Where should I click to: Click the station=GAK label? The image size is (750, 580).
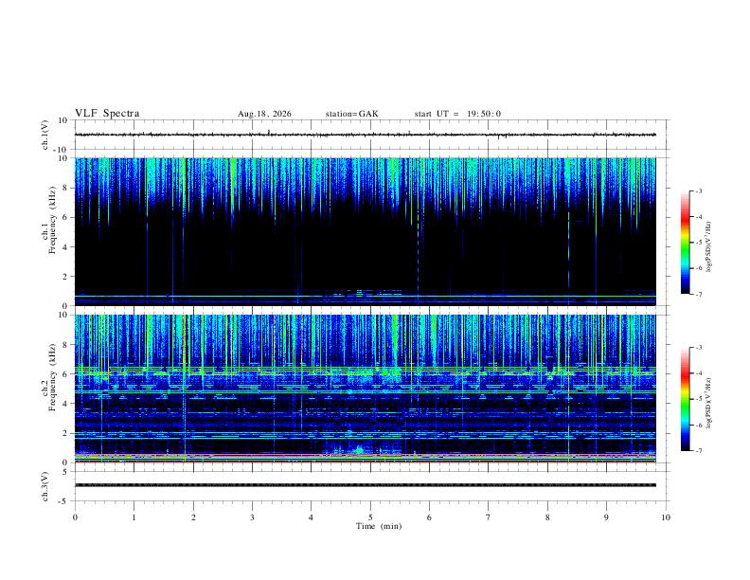351,114
